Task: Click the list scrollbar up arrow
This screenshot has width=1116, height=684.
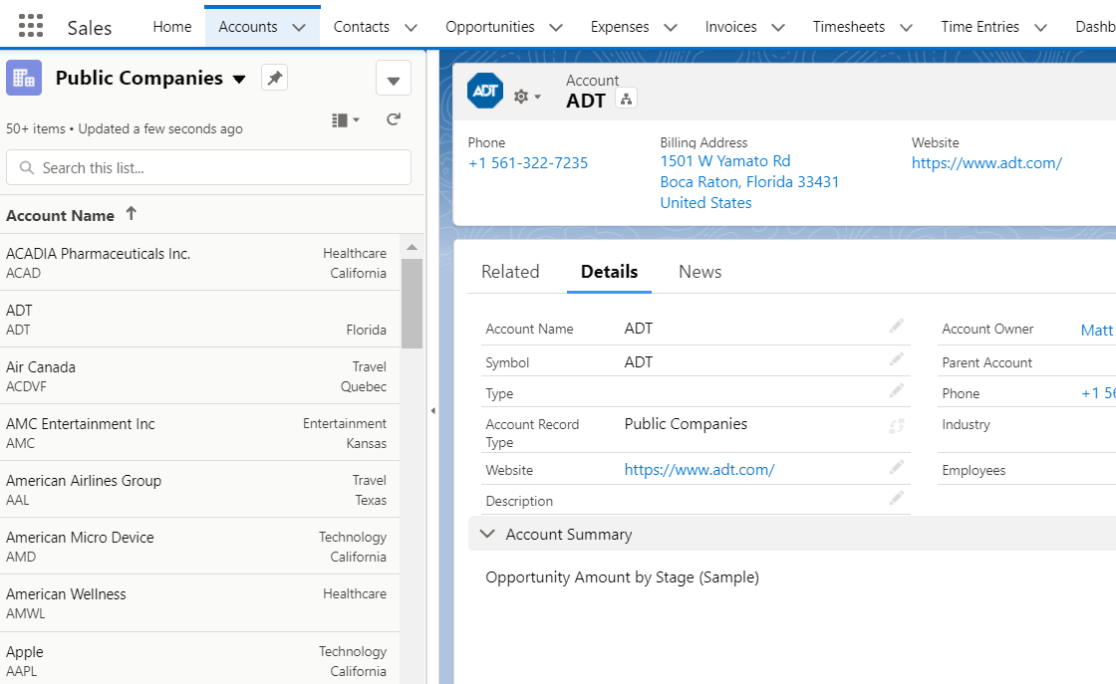Action: point(412,248)
